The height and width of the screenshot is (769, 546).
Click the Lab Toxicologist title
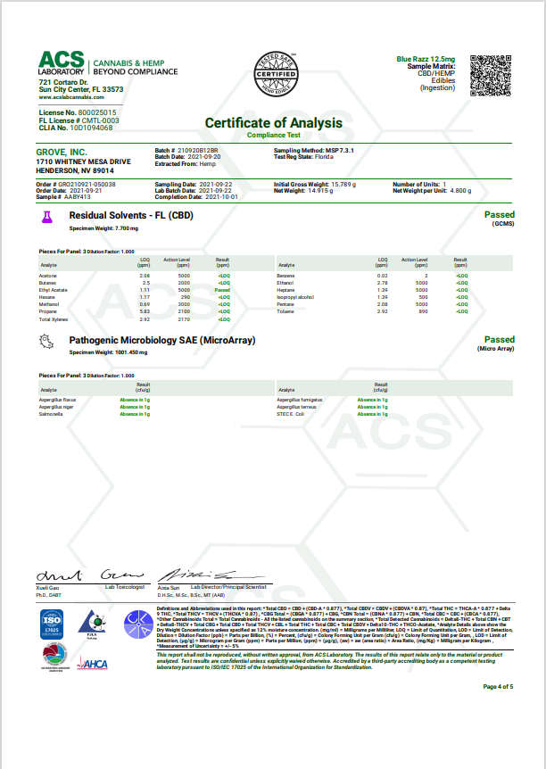(125, 587)
